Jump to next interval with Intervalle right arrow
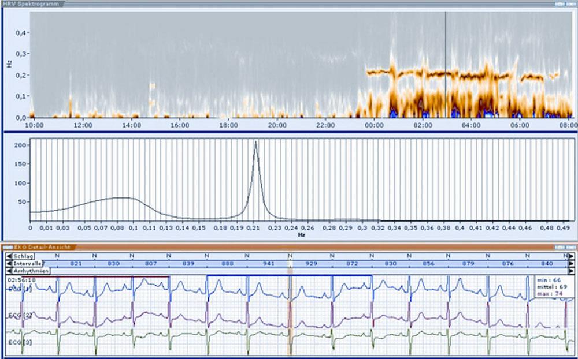The width and height of the screenshot is (578, 359). [571, 263]
